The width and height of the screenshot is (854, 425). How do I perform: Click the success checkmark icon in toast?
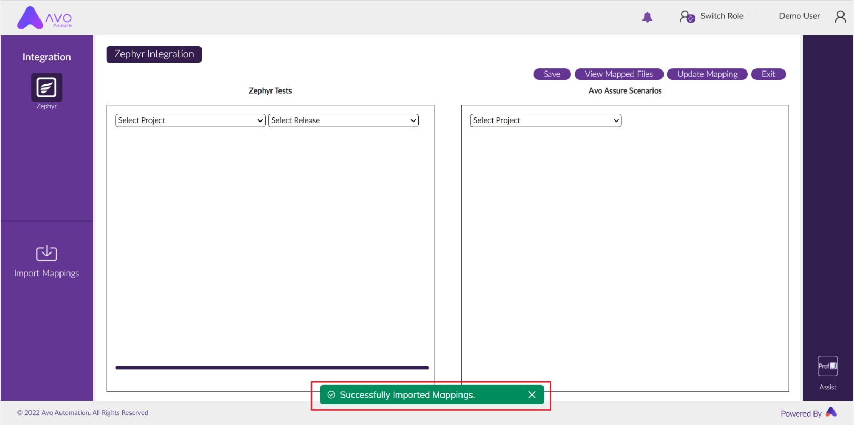pos(331,394)
